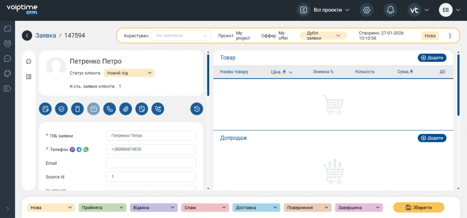The height and width of the screenshot is (218, 467).
Task: Follow the Заявка breadcrumb link
Action: click(x=46, y=36)
